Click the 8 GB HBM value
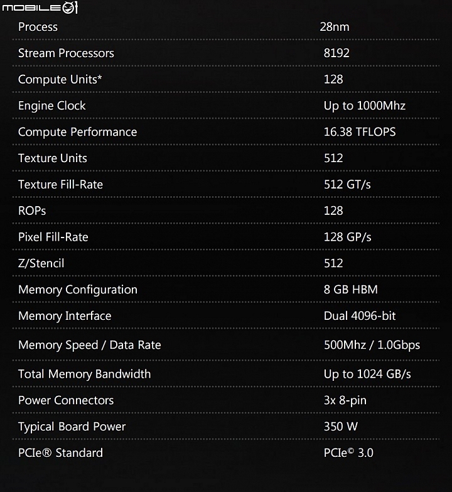The height and width of the screenshot is (492, 452). [351, 289]
